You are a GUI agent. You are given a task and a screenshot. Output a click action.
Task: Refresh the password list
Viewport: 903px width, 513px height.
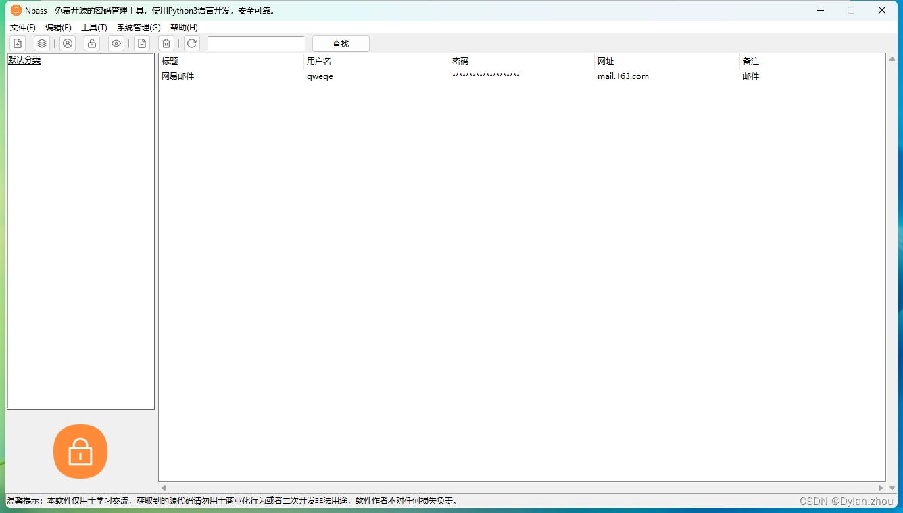coord(191,43)
